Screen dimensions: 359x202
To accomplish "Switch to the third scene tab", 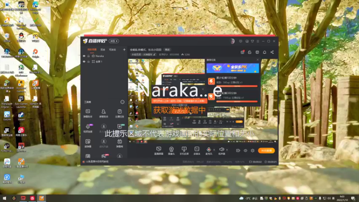I will [113, 49].
